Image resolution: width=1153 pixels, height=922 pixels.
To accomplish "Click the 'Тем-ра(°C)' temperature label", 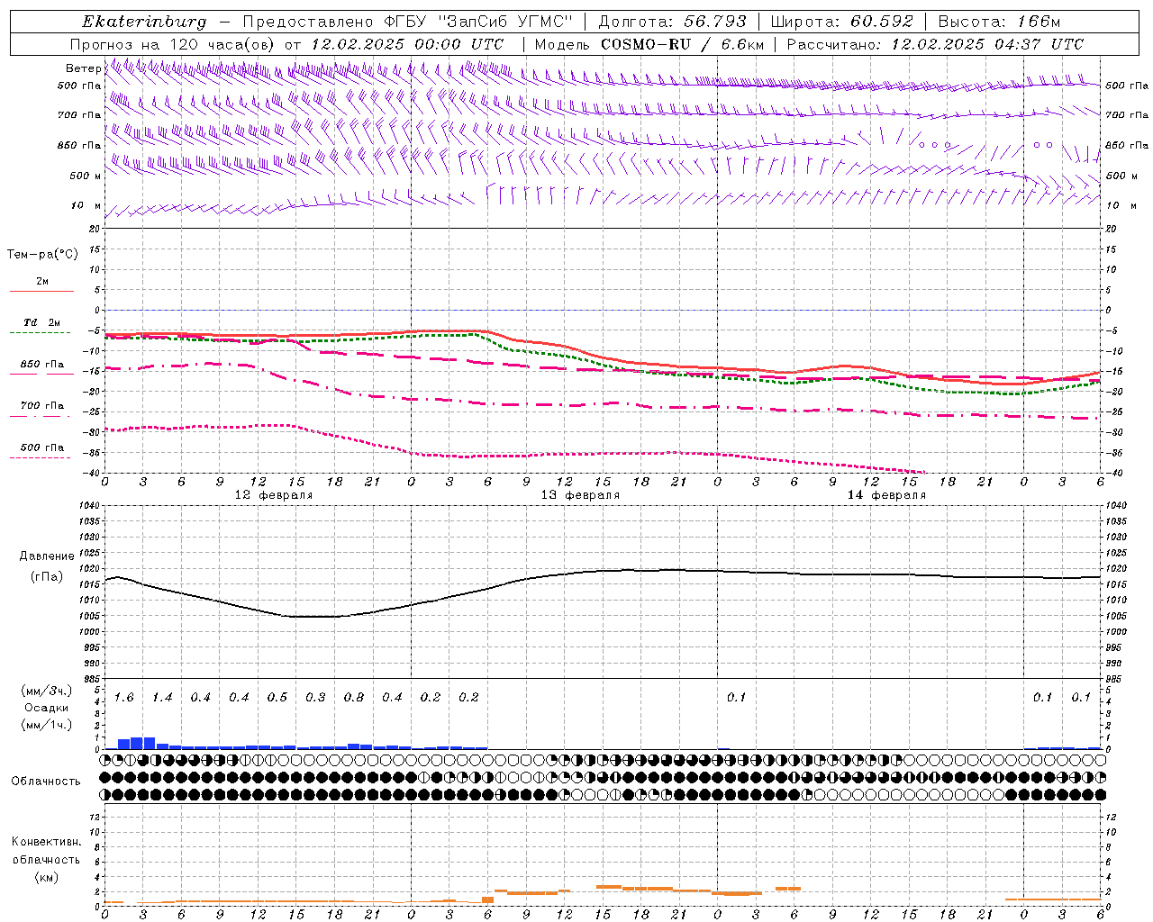I will point(42,255).
